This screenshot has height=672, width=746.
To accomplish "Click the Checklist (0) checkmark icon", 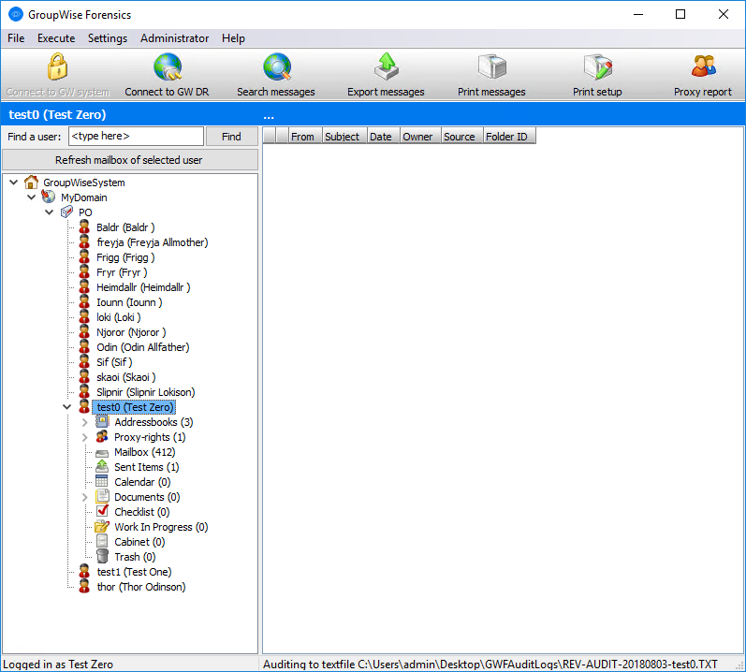I will [x=103, y=512].
